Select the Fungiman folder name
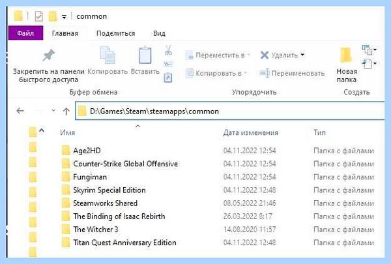The width and height of the screenshot is (391, 264). 90,177
